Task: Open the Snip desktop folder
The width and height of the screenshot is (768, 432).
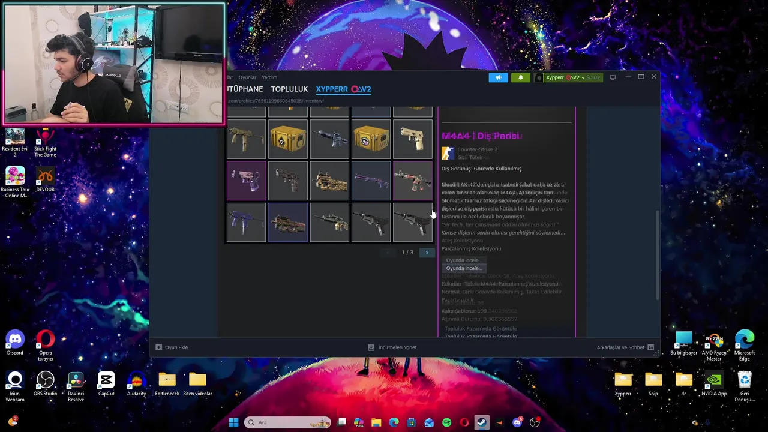Action: [x=653, y=383]
